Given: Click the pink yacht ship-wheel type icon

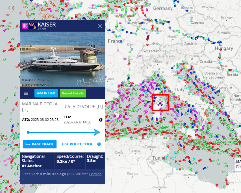Looking at the screenshot, I should (25, 26).
